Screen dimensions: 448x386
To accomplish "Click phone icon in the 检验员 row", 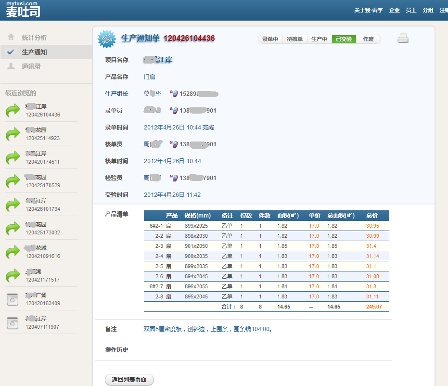I will point(174,178).
